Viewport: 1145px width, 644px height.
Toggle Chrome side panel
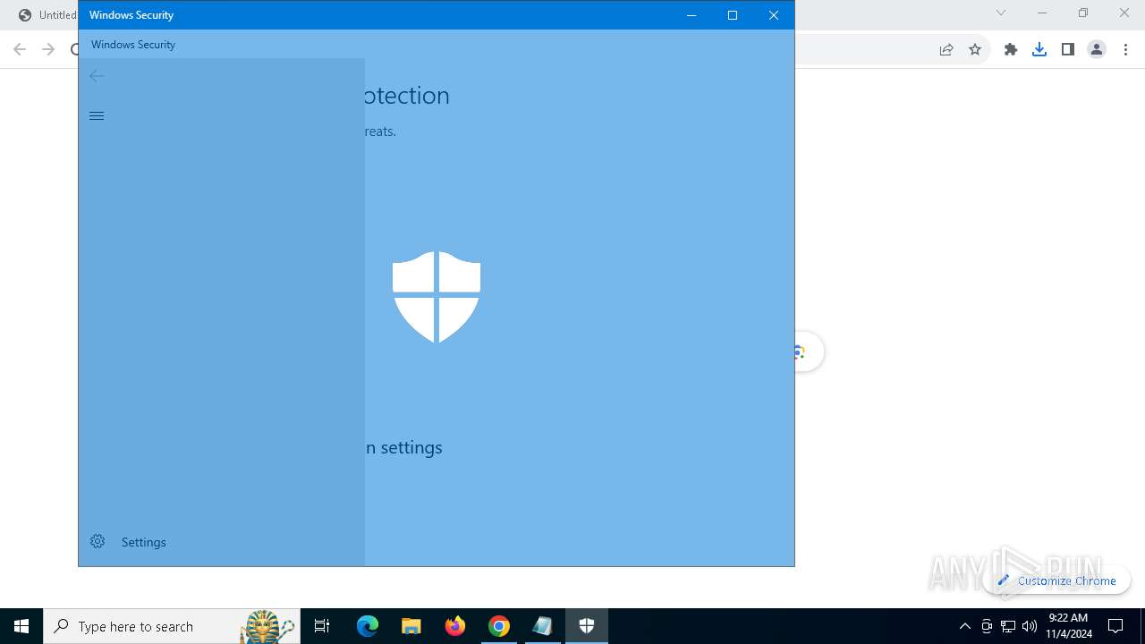(1068, 50)
